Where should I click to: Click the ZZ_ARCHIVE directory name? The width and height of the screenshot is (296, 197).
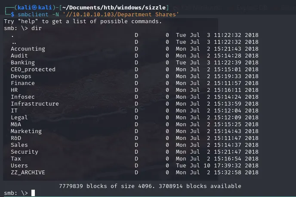(28, 173)
